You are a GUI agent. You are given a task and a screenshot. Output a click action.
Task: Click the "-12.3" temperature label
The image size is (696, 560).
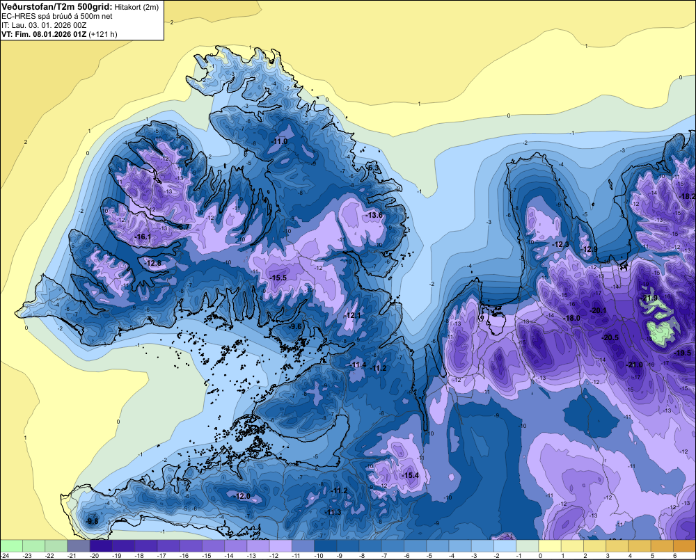click(560, 244)
